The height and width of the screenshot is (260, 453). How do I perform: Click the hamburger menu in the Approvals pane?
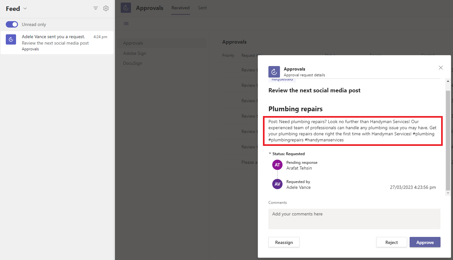coord(126,23)
